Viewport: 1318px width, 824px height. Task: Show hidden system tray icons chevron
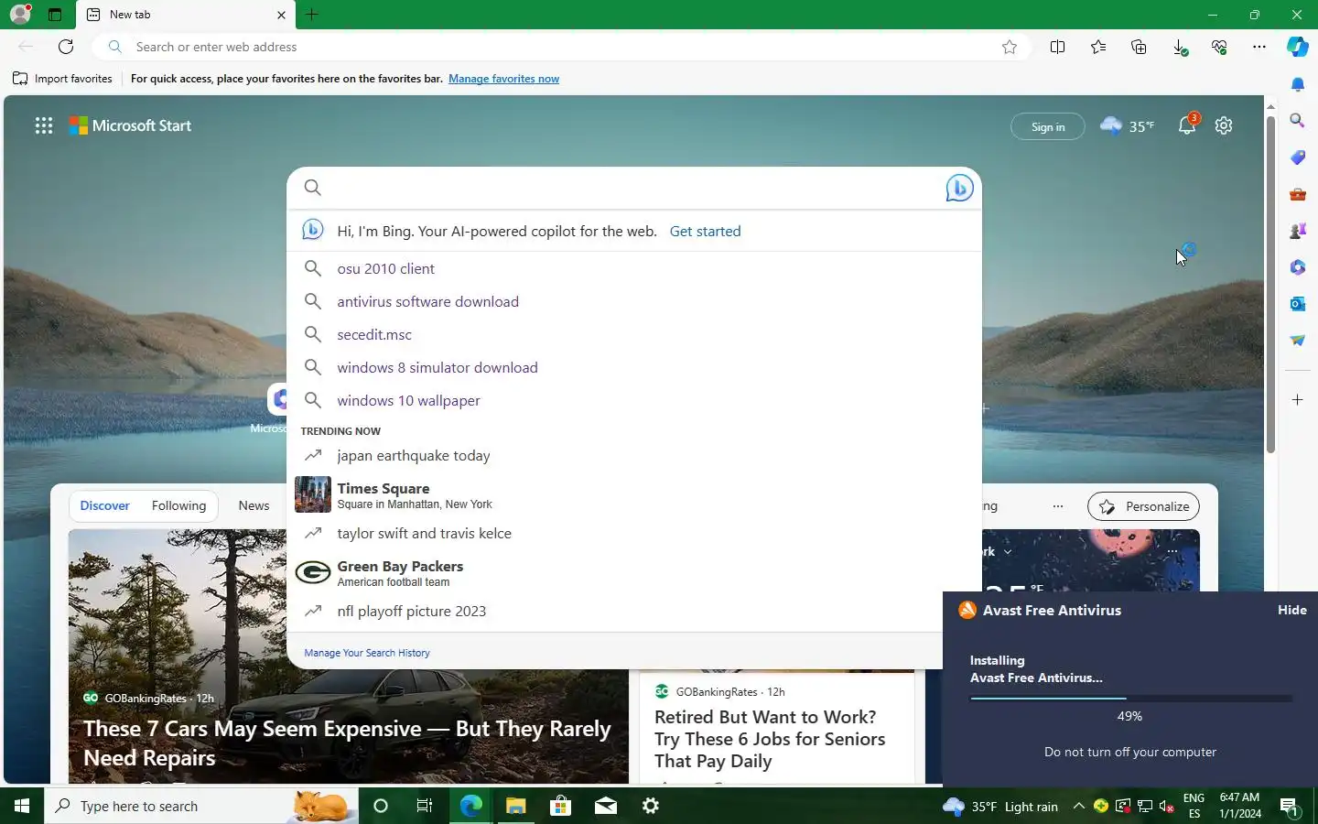1078,806
